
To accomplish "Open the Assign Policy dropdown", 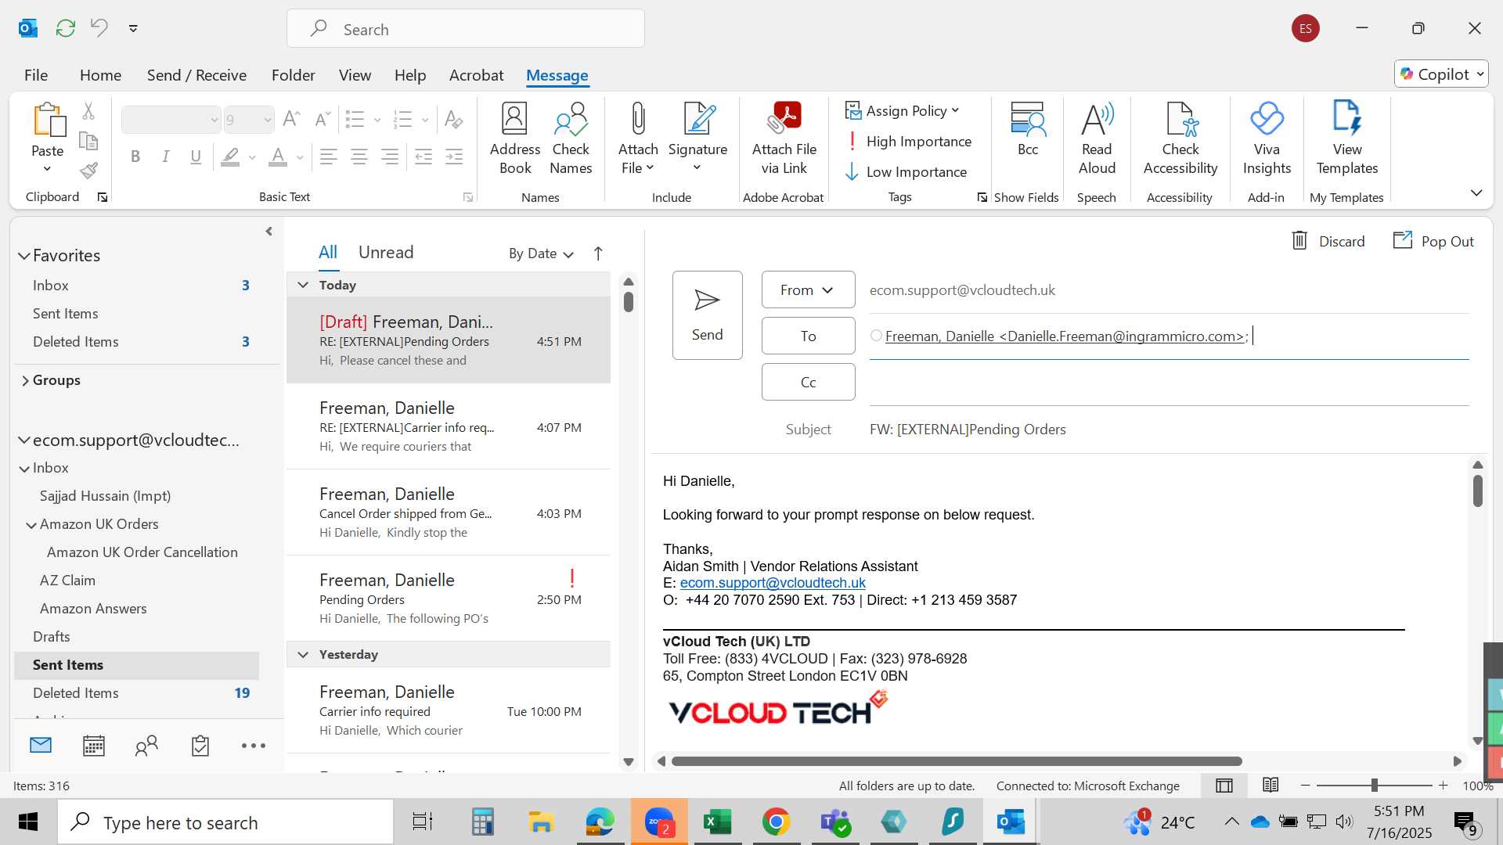I will click(903, 111).
